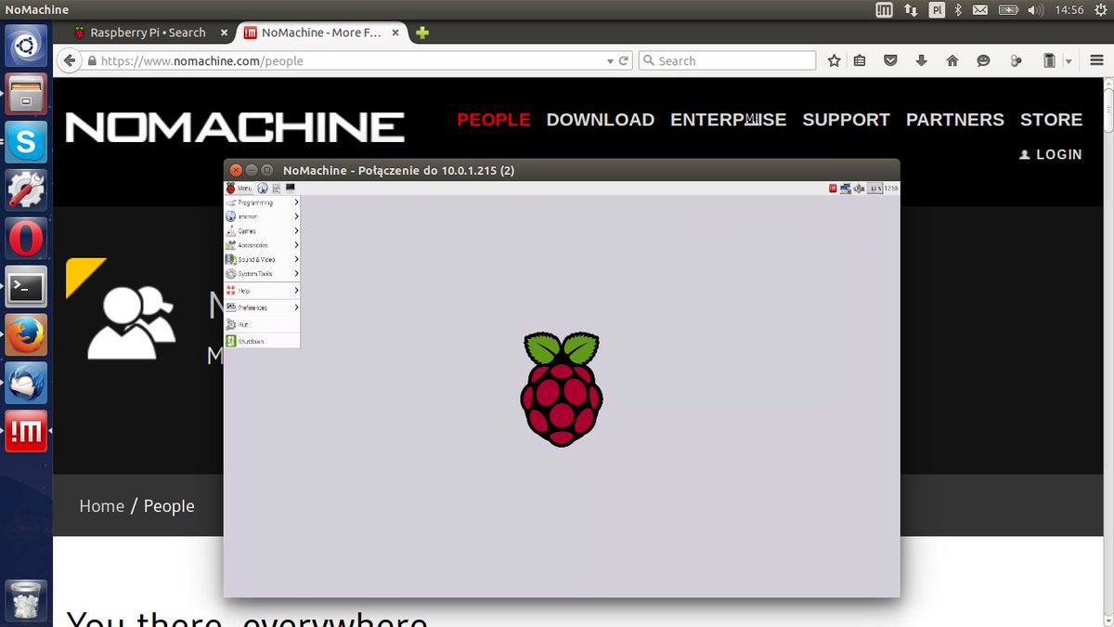Open the Firefox hamburger menu

point(1096,60)
